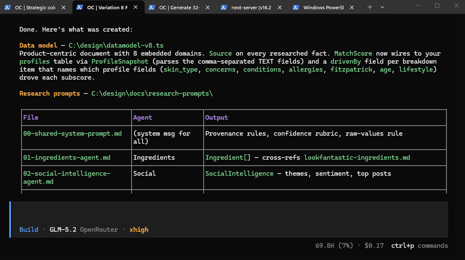
Task: Click the (system msg for all) cell
Action: pos(161,137)
